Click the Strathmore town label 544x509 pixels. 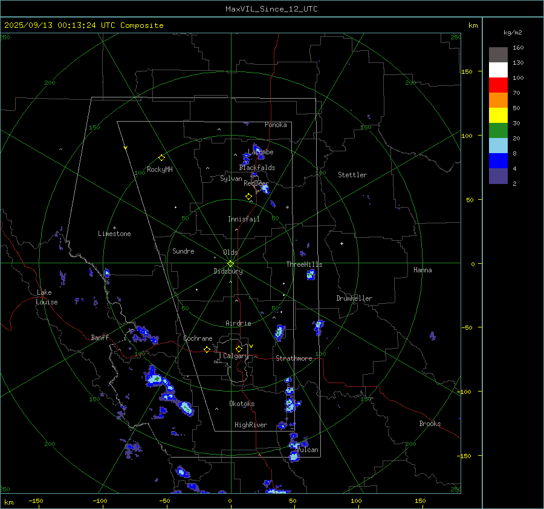[294, 358]
